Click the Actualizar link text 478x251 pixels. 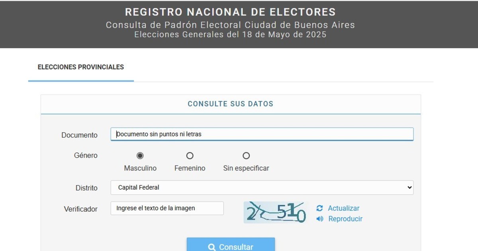[343, 208]
